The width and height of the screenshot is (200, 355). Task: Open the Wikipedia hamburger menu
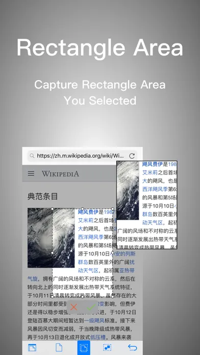tap(31, 173)
